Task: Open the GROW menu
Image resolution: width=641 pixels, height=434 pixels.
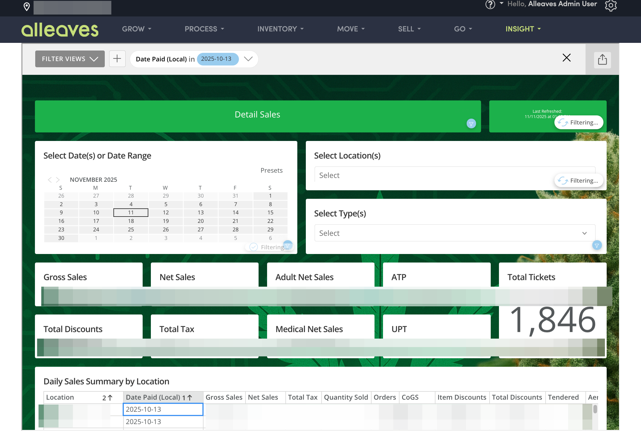Action: coord(136,29)
